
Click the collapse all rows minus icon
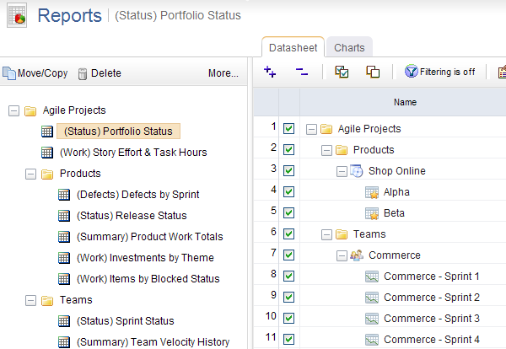(x=301, y=72)
